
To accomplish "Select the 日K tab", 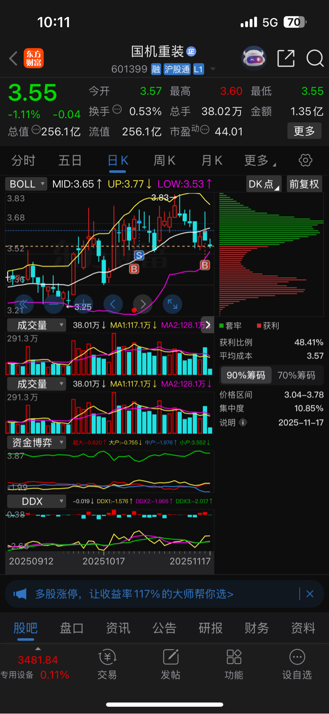I will (118, 161).
